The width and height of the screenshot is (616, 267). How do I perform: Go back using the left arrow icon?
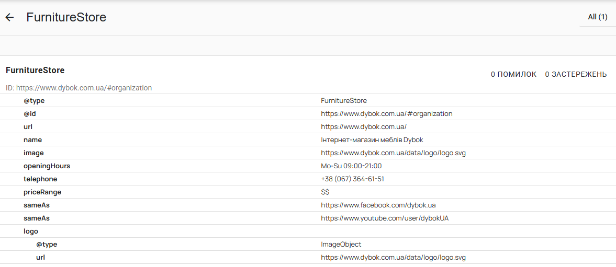(x=9, y=17)
